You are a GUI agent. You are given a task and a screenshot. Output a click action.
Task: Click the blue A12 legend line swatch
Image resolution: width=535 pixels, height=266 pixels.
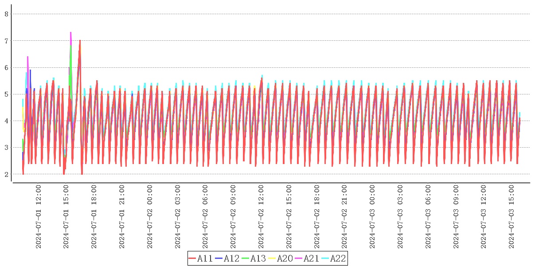click(x=219, y=258)
